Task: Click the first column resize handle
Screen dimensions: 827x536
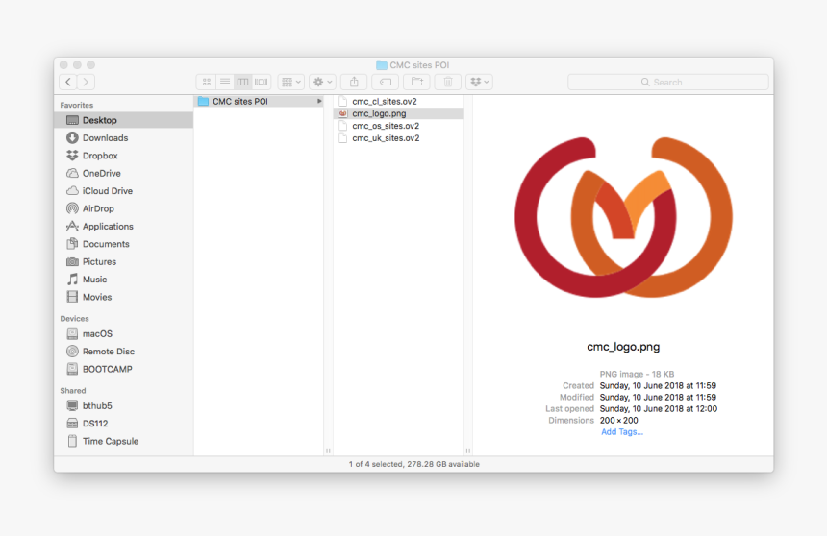Action: (328, 451)
